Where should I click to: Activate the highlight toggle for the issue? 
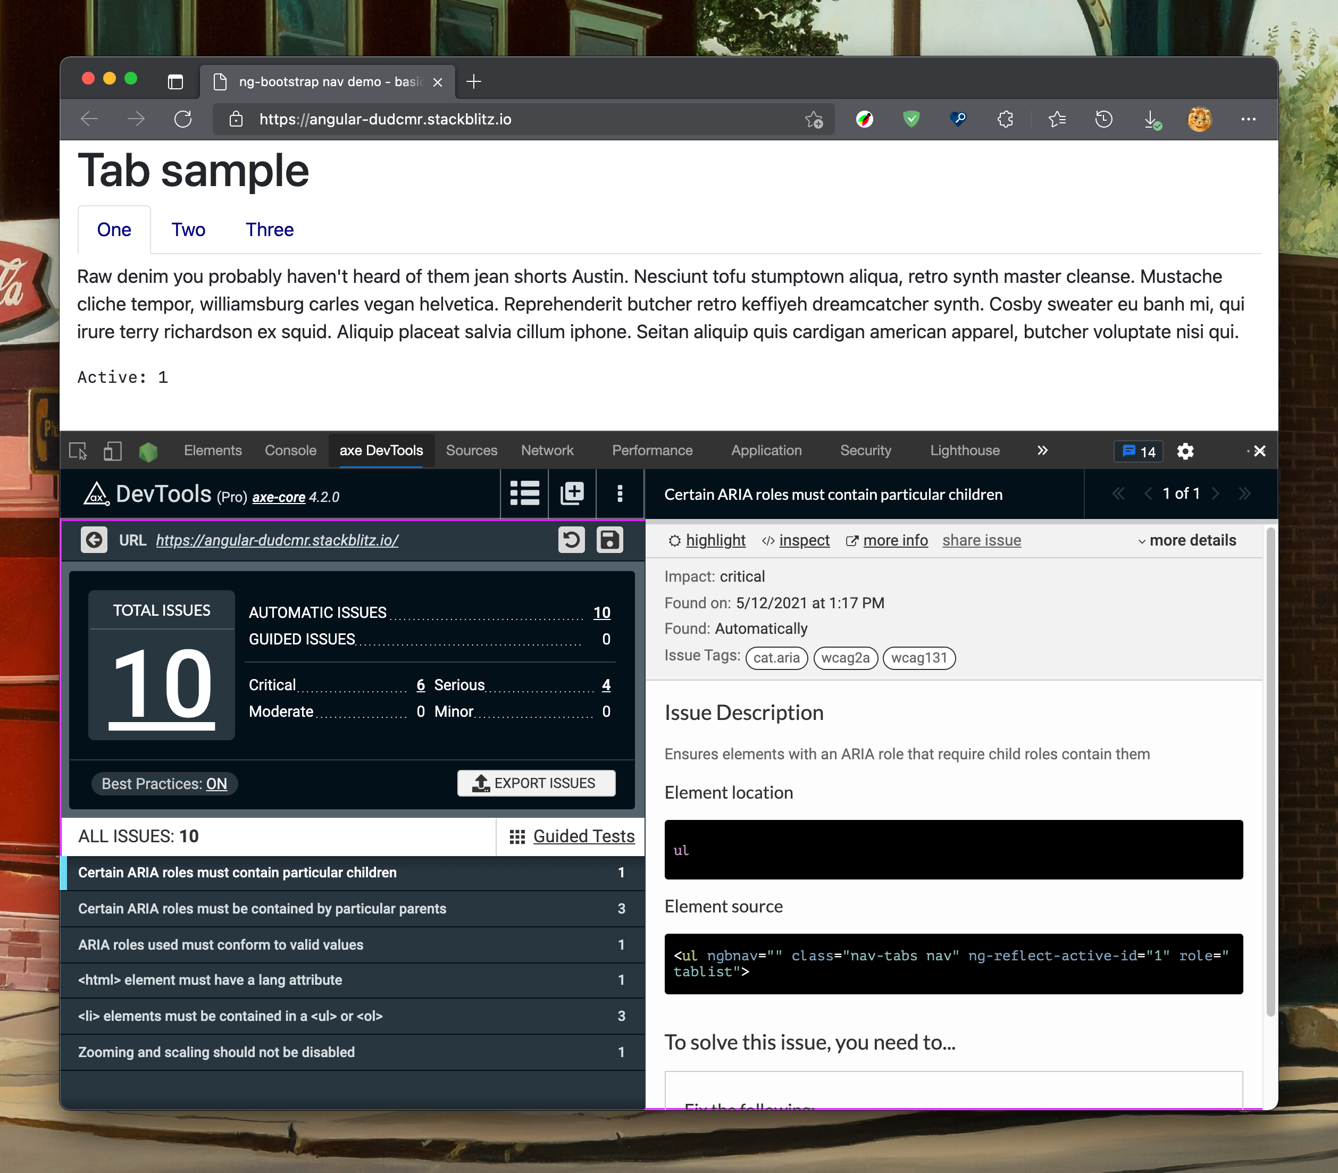[715, 540]
